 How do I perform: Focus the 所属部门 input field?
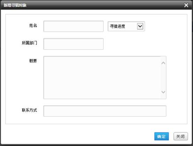tap(74, 44)
